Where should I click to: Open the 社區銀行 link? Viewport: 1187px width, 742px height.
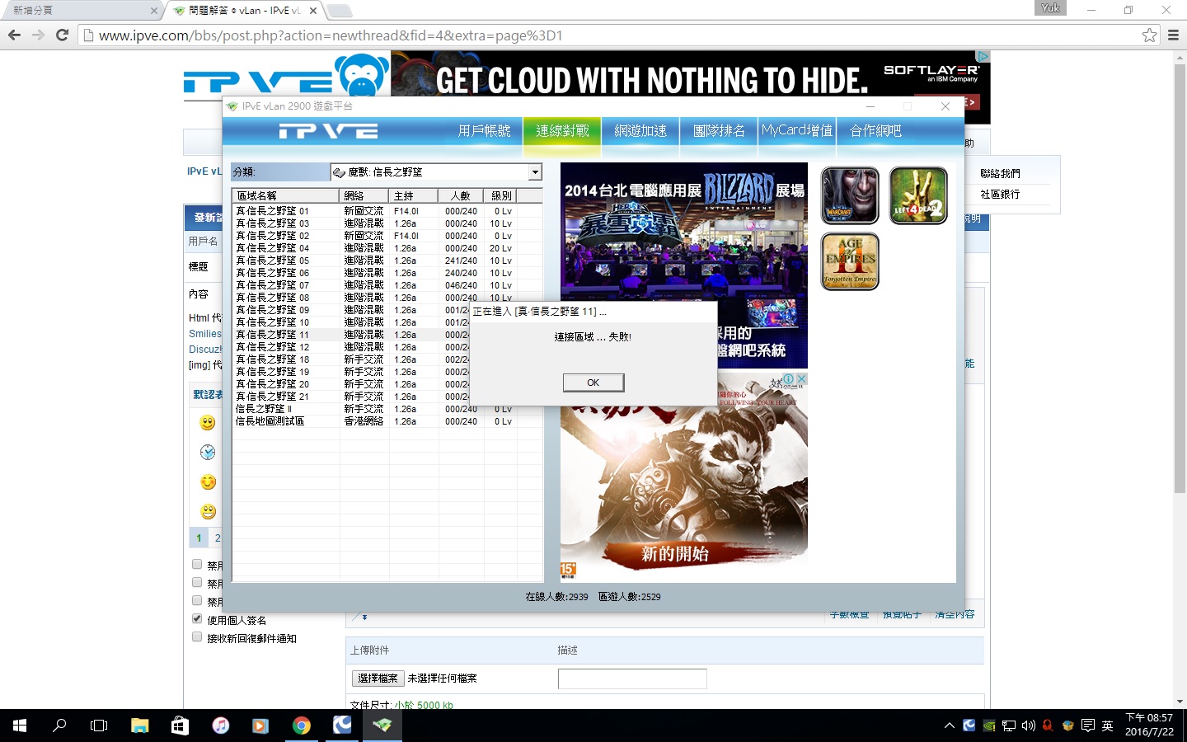(x=1000, y=195)
